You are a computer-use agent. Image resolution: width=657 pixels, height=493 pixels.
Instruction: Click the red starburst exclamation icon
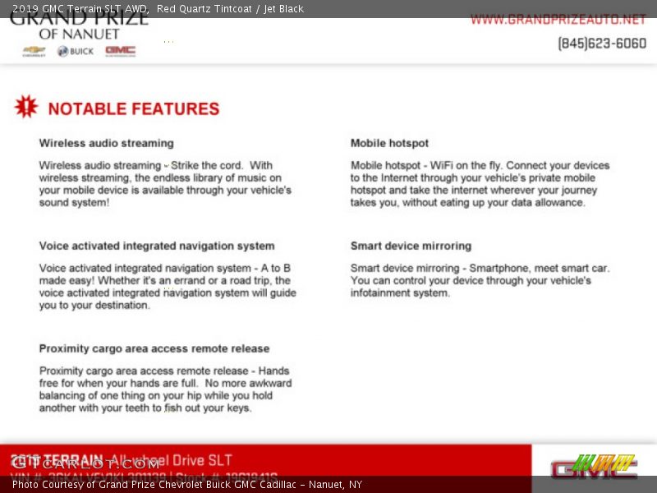pos(25,107)
